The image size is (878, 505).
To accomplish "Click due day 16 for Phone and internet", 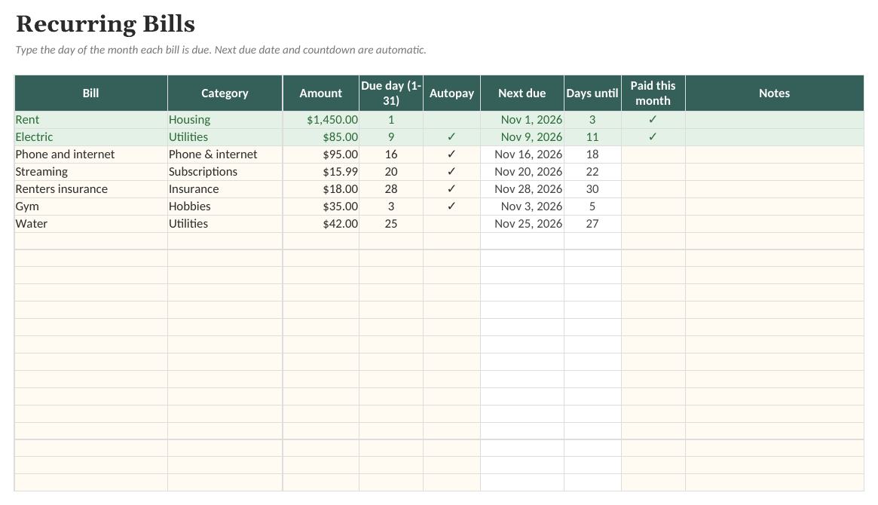I will pyautogui.click(x=391, y=155).
